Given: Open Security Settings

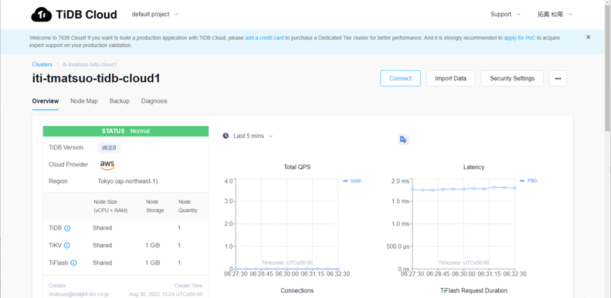Looking at the screenshot, I should 512,78.
